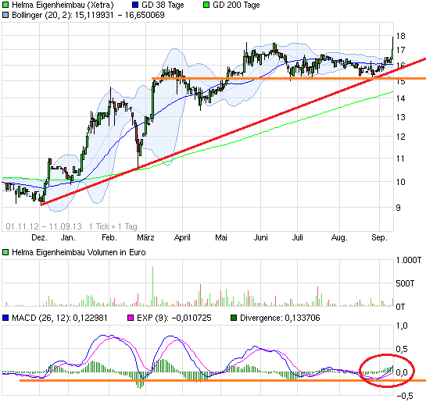The image size is (426, 402).
Task: Click the latest candlestick spiking toward 18
Action: pos(392,48)
